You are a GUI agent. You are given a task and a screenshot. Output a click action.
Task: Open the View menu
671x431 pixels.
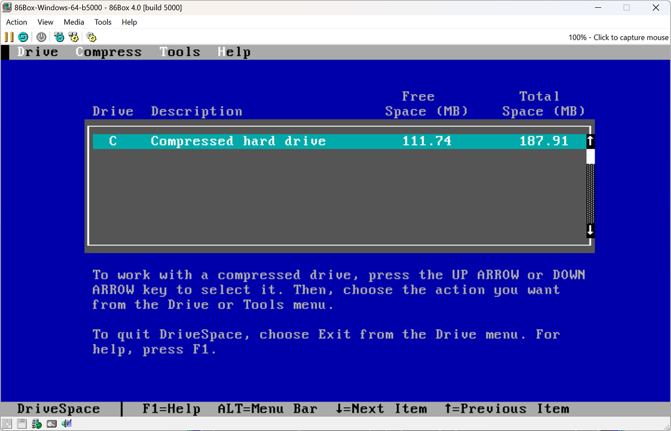45,22
